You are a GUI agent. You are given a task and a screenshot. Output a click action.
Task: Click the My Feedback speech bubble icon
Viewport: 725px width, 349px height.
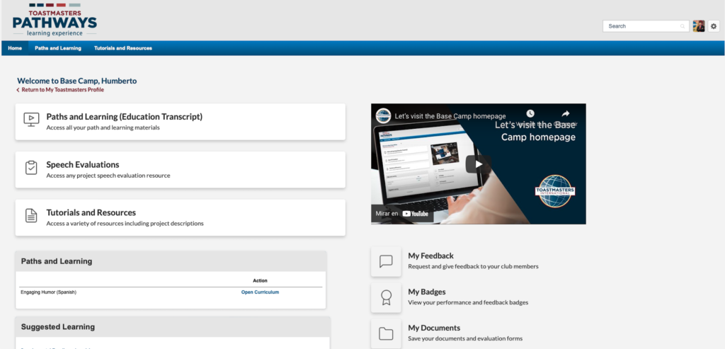click(386, 262)
